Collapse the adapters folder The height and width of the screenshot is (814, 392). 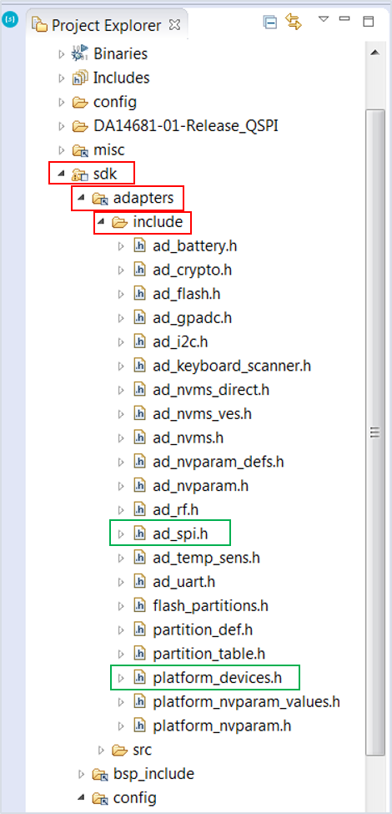pos(82,199)
